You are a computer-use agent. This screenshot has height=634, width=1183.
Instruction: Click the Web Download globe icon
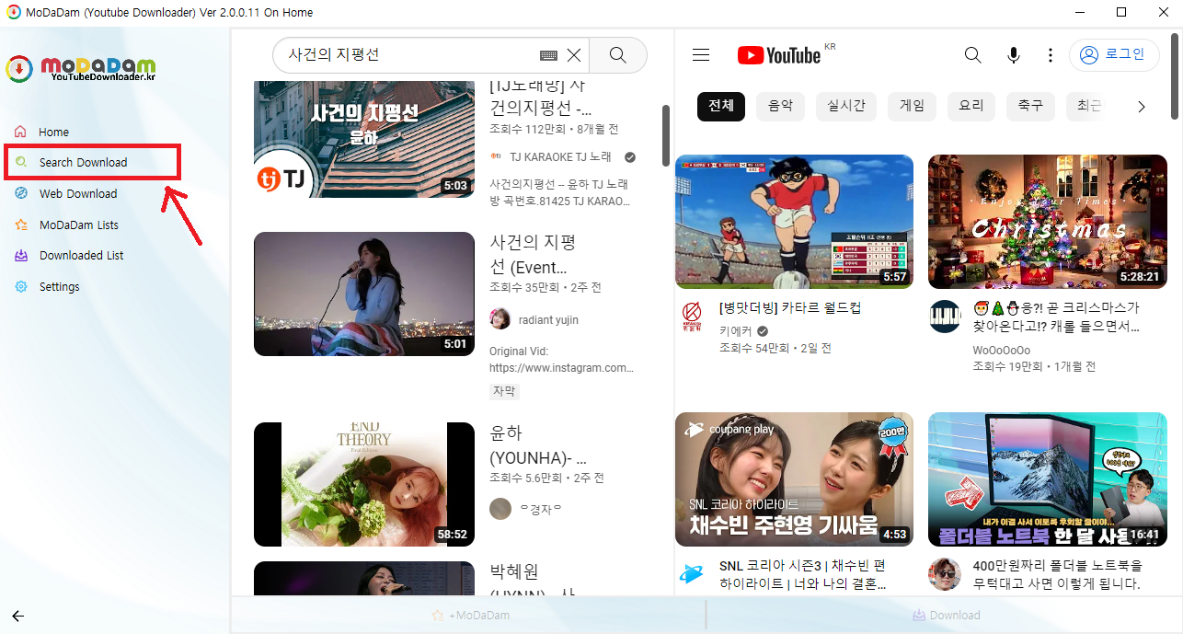[x=20, y=193]
